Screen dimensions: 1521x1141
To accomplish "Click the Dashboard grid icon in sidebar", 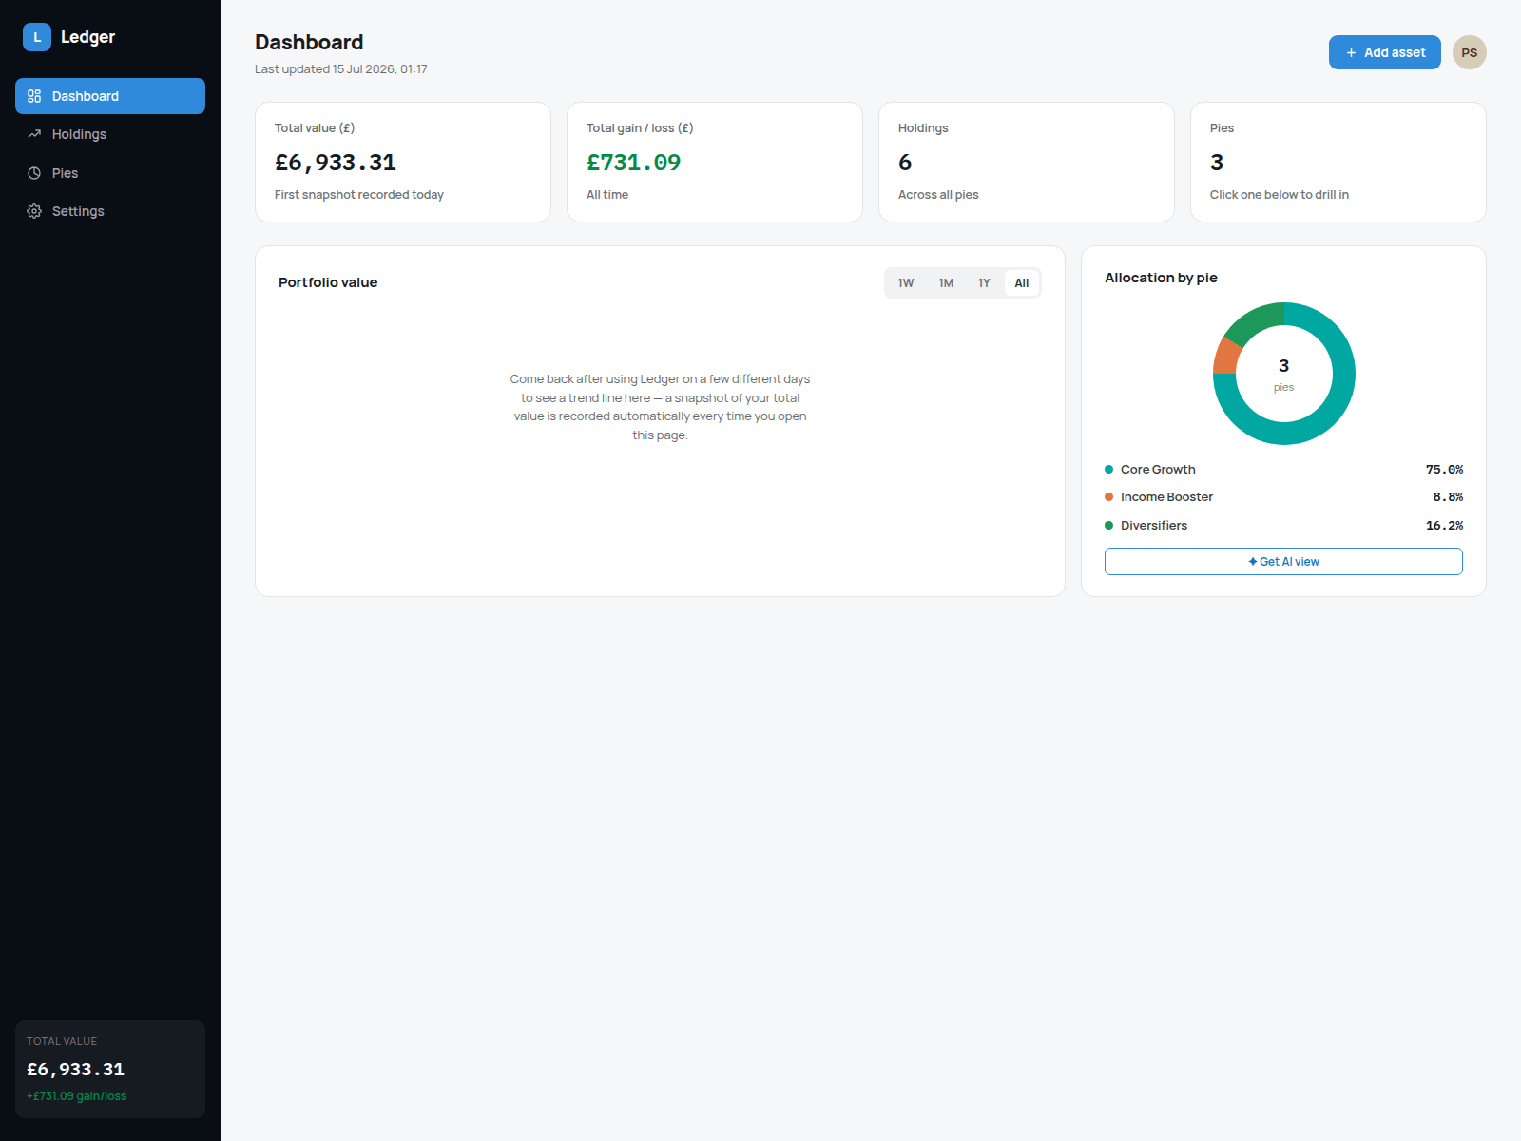I will click(34, 96).
